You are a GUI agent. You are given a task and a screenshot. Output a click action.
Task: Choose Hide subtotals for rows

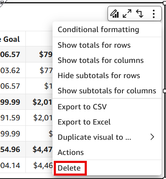[107, 76]
